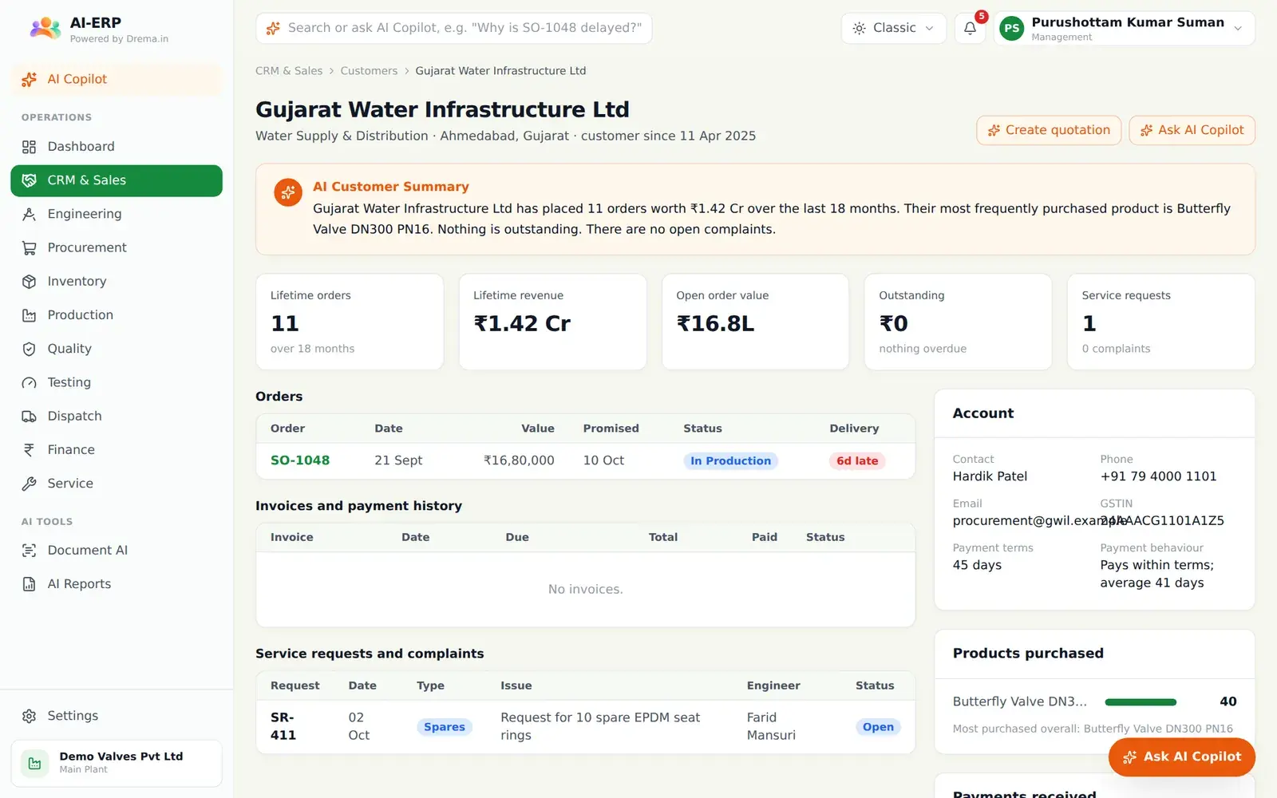Click the Demo Valves Pvt Ltd factory icon
Image resolution: width=1277 pixels, height=798 pixels.
click(x=34, y=764)
